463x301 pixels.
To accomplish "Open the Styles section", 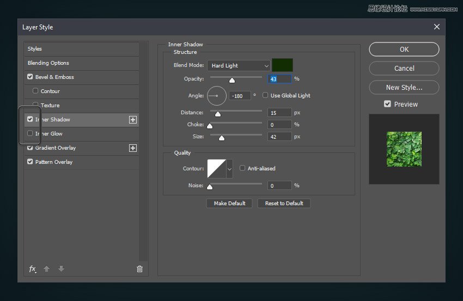I will [x=35, y=49].
